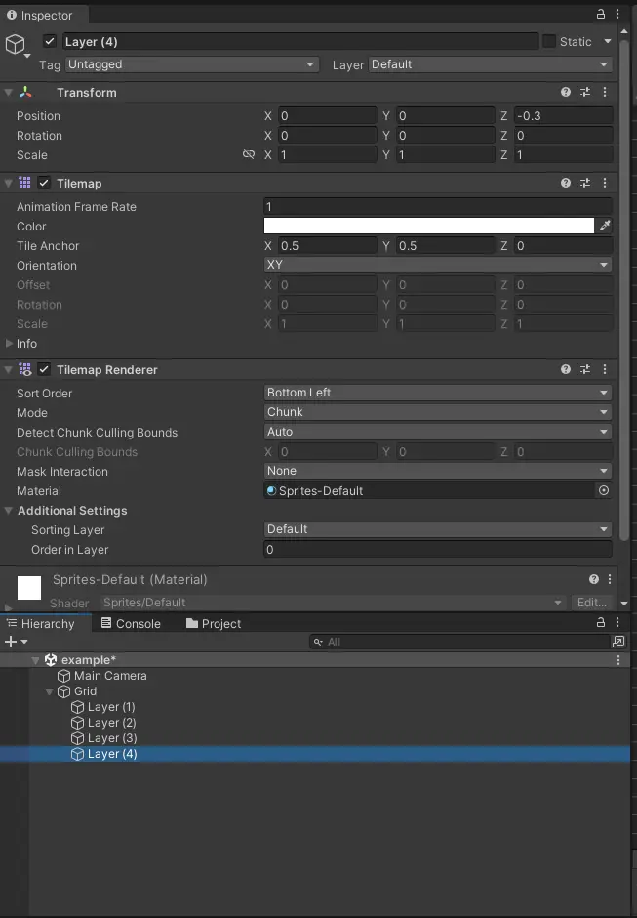Collapse the Grid object in Hierarchy

49,691
